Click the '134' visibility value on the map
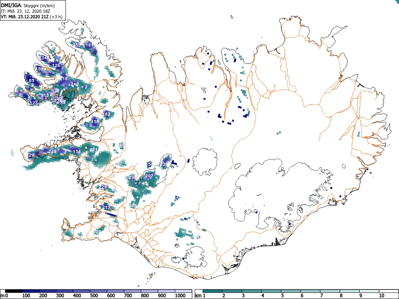The image size is (399, 299). 43,58
